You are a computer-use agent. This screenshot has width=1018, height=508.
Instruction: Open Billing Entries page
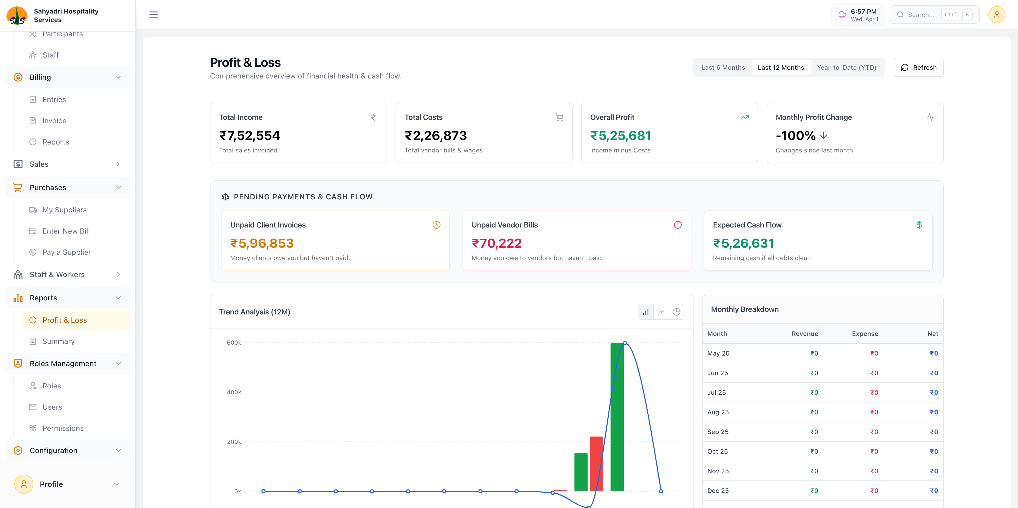(75, 100)
